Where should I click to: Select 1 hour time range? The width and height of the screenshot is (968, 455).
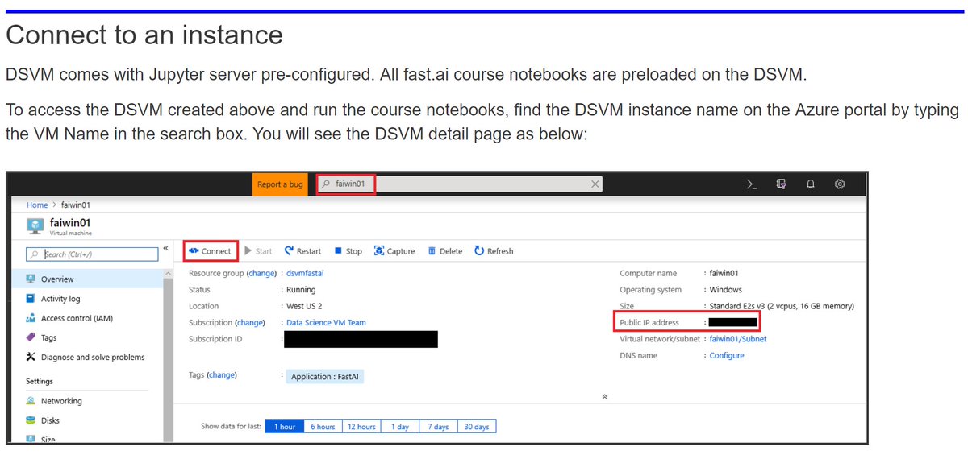(x=285, y=427)
